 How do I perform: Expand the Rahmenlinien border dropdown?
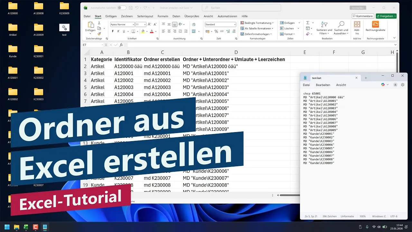[x=138, y=31]
